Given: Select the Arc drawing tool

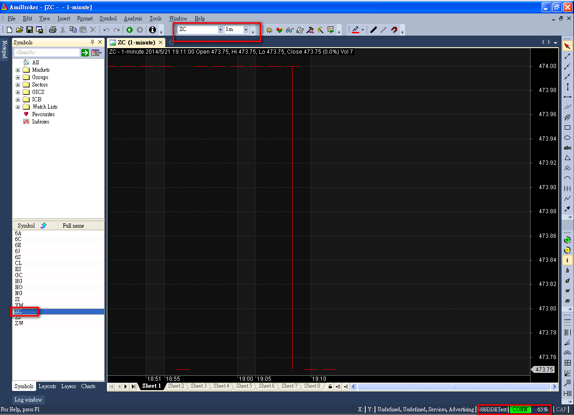Looking at the screenshot, I should click(568, 178).
